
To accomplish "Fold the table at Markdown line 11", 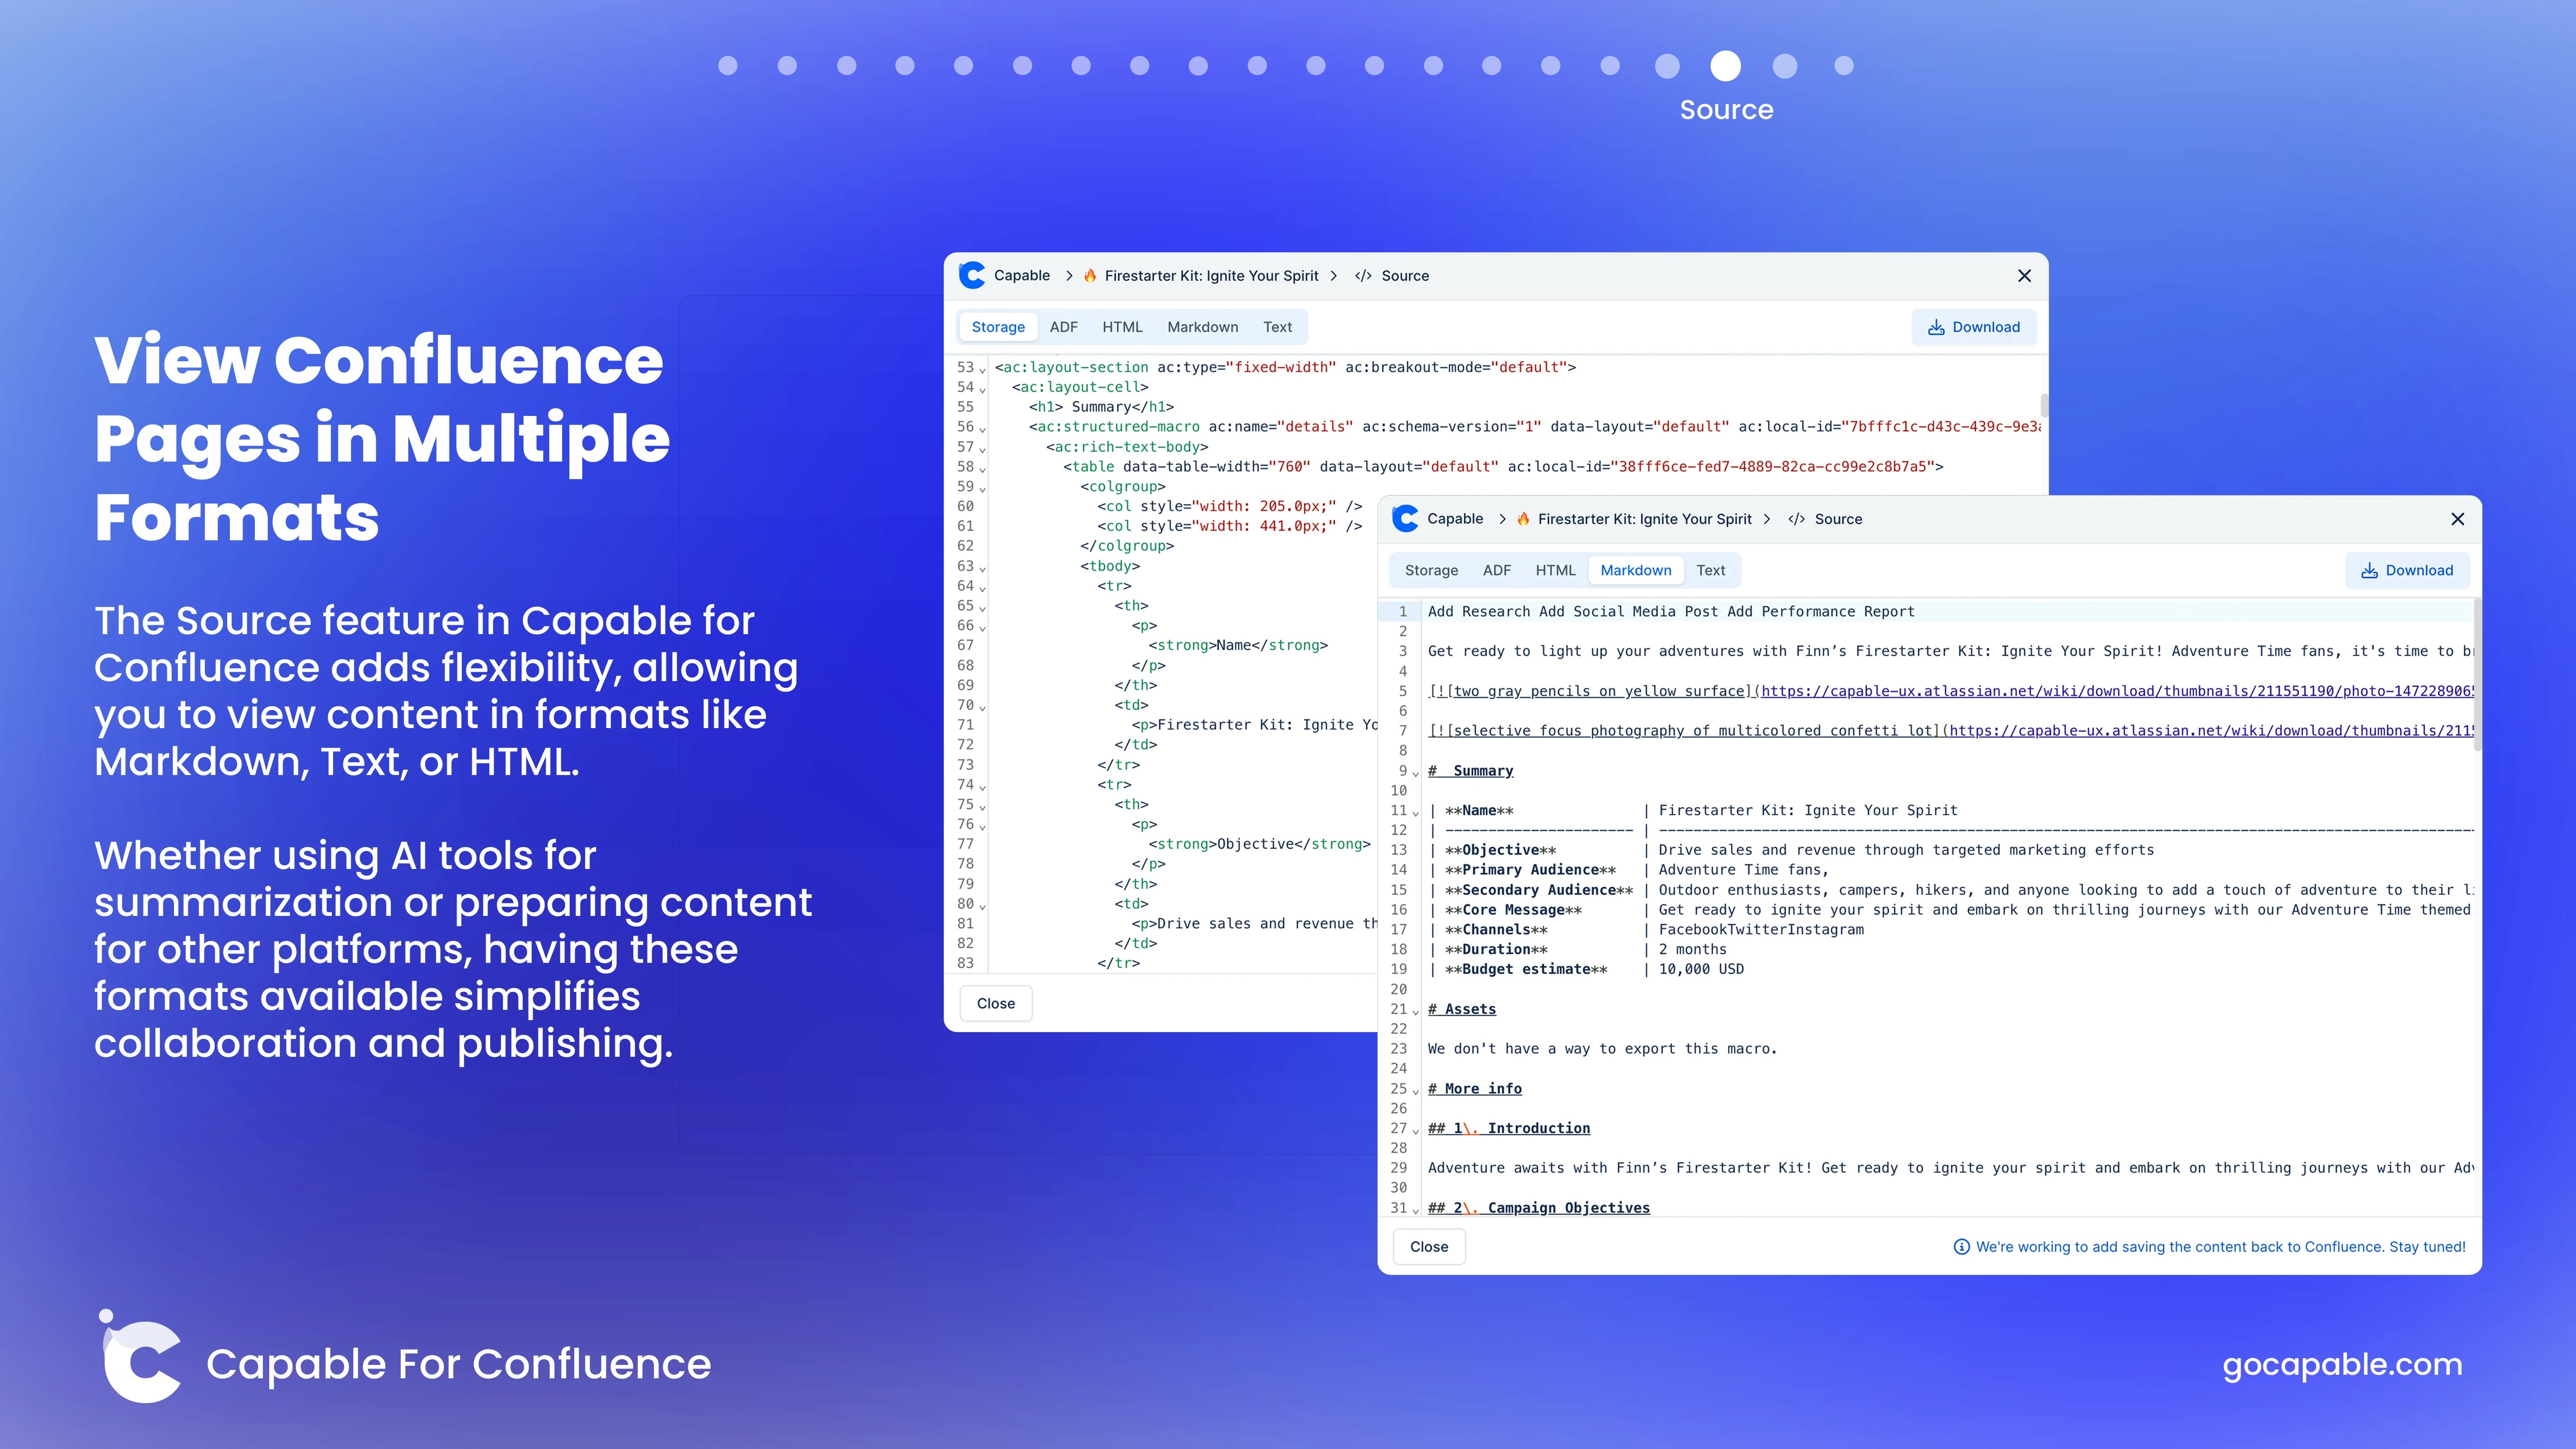I will pos(1415,813).
